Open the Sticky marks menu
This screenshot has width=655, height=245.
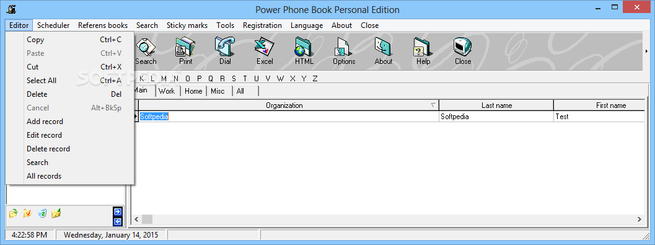point(187,25)
